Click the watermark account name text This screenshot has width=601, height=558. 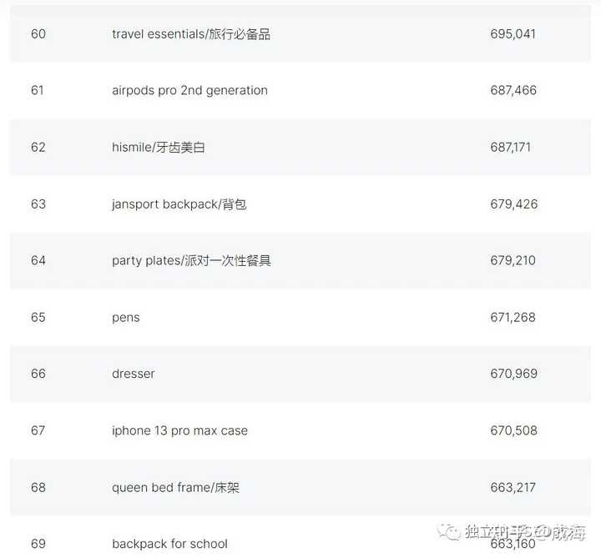pos(526,531)
